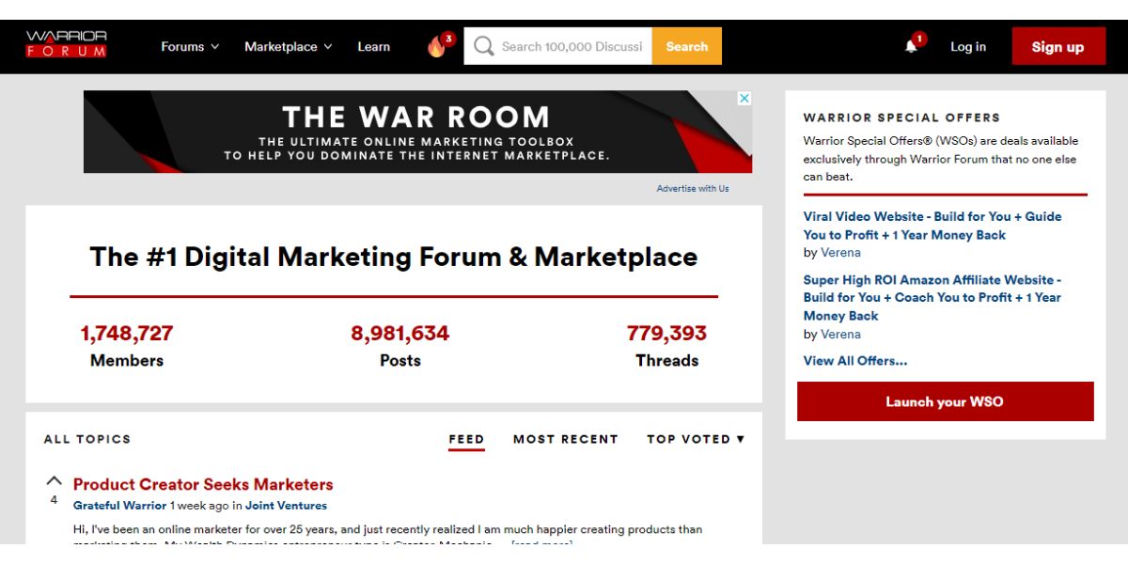Open the War Room banner ad
This screenshot has width=1128, height=564.
tap(417, 132)
